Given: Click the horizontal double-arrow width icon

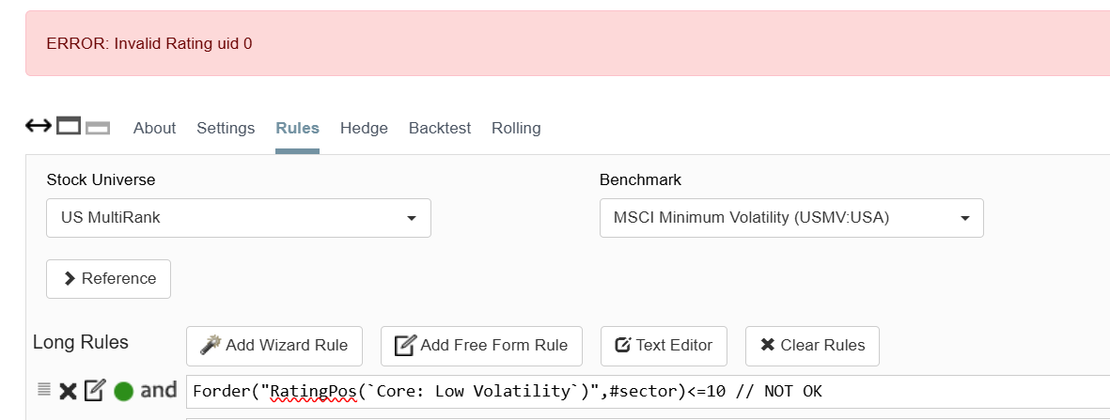Looking at the screenshot, I should (38, 126).
